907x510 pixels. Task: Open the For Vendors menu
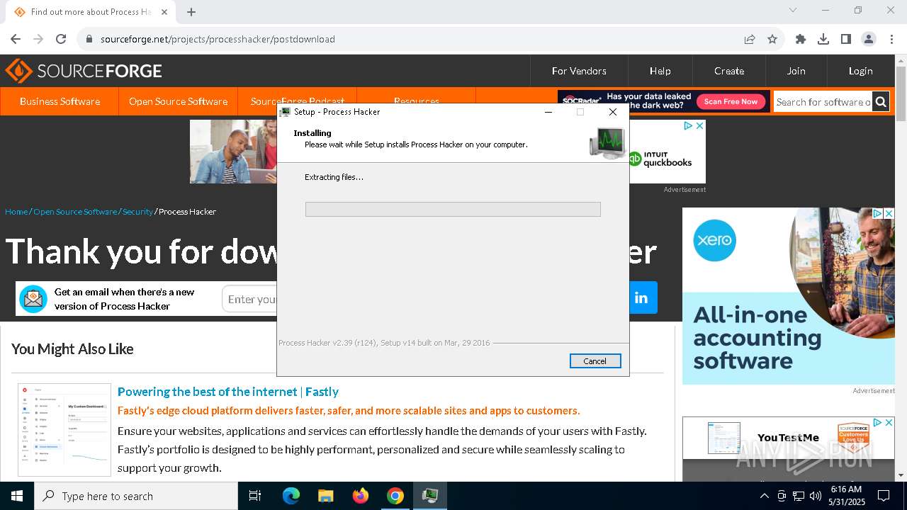[x=579, y=71]
